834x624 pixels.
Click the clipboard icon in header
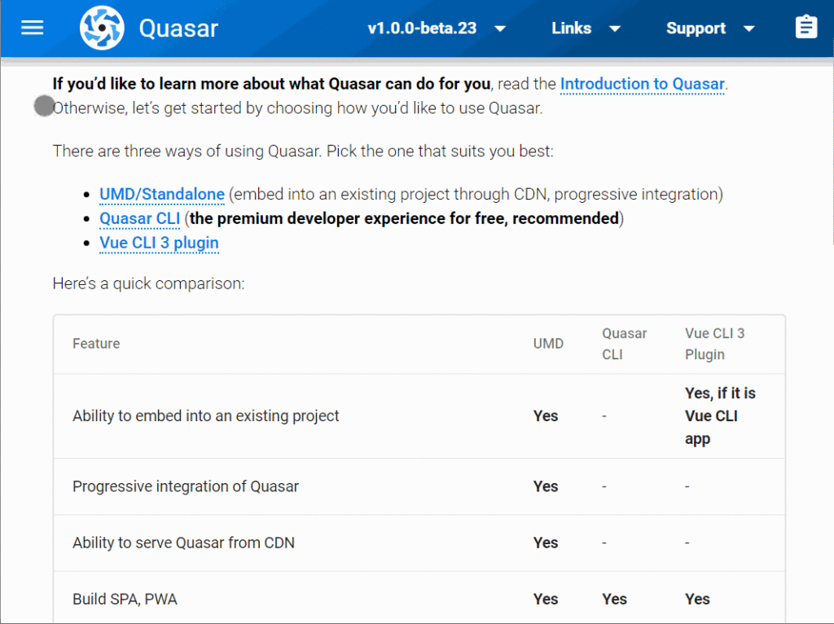pos(806,28)
